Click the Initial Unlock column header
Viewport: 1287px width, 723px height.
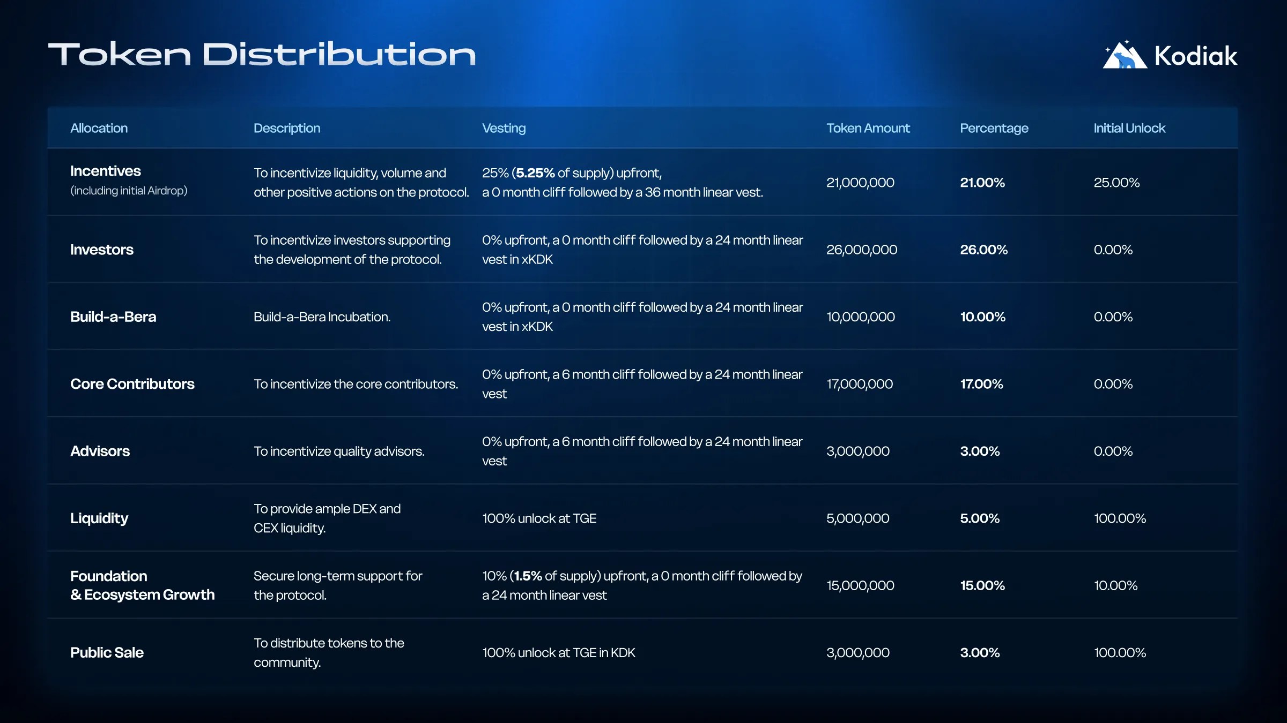1129,129
